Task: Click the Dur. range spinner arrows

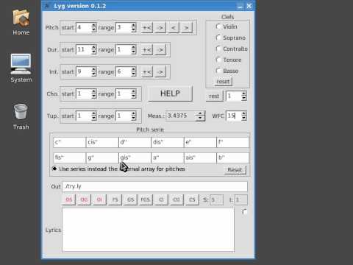Action: [x=133, y=50]
